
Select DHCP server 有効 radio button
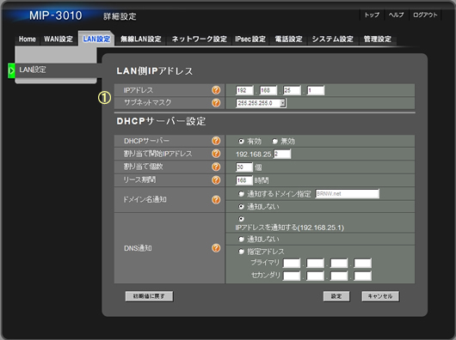tap(241, 142)
